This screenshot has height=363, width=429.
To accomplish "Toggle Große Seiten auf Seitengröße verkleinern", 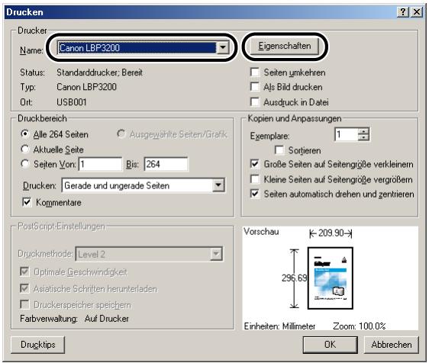I will coord(255,164).
